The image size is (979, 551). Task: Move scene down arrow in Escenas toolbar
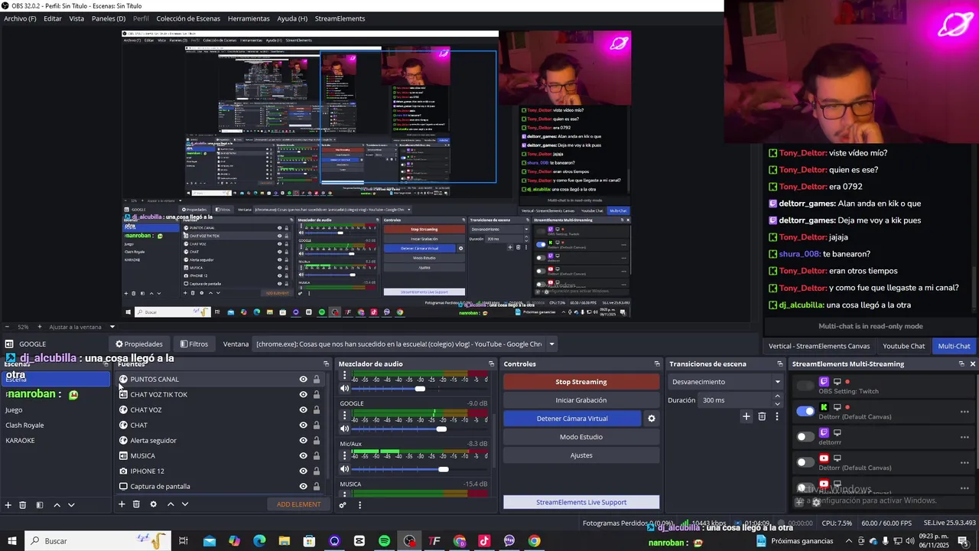71,505
